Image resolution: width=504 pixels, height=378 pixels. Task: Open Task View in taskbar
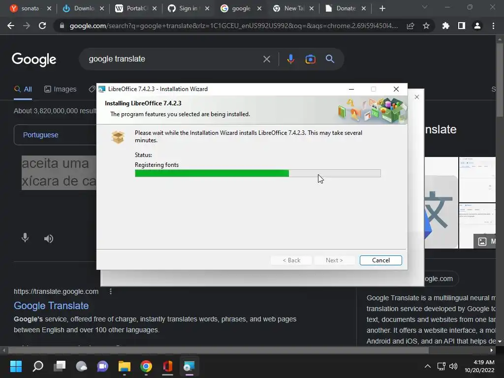(x=60, y=366)
